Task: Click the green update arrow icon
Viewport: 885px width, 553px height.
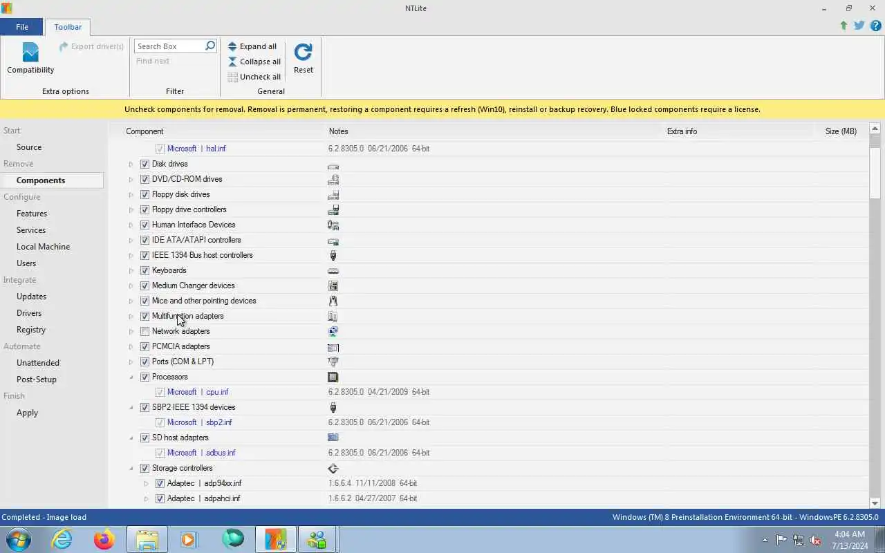Action: [844, 26]
